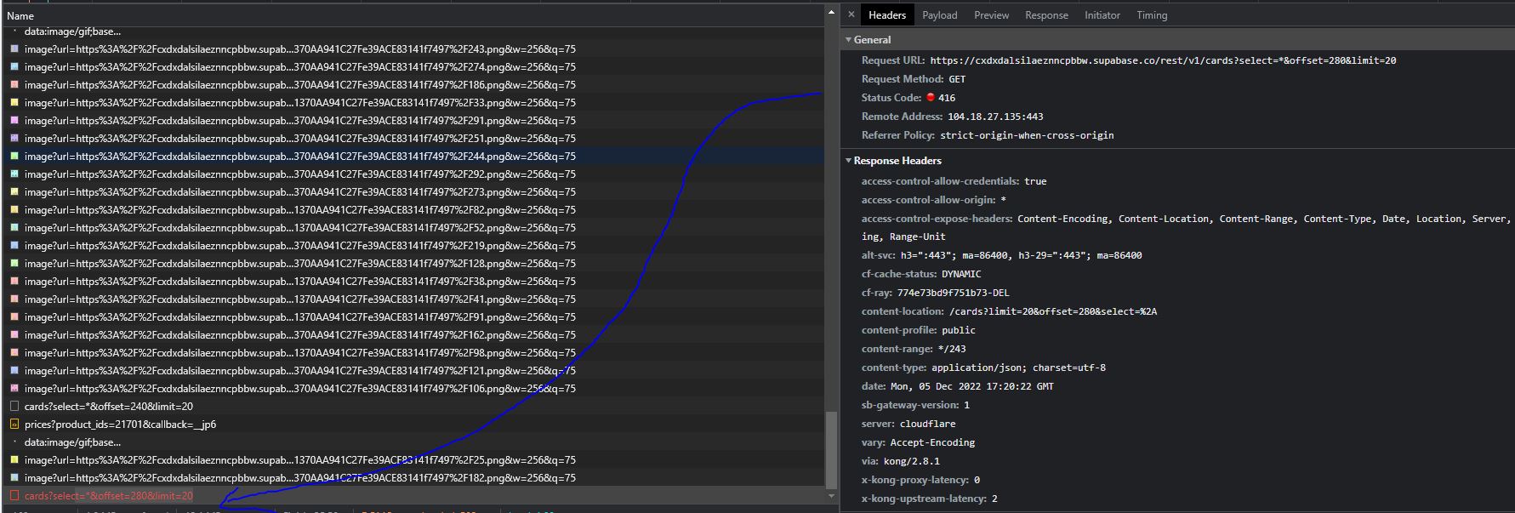This screenshot has width=1515, height=513.
Task: Open the Preview tab
Action: pyautogui.click(x=991, y=15)
